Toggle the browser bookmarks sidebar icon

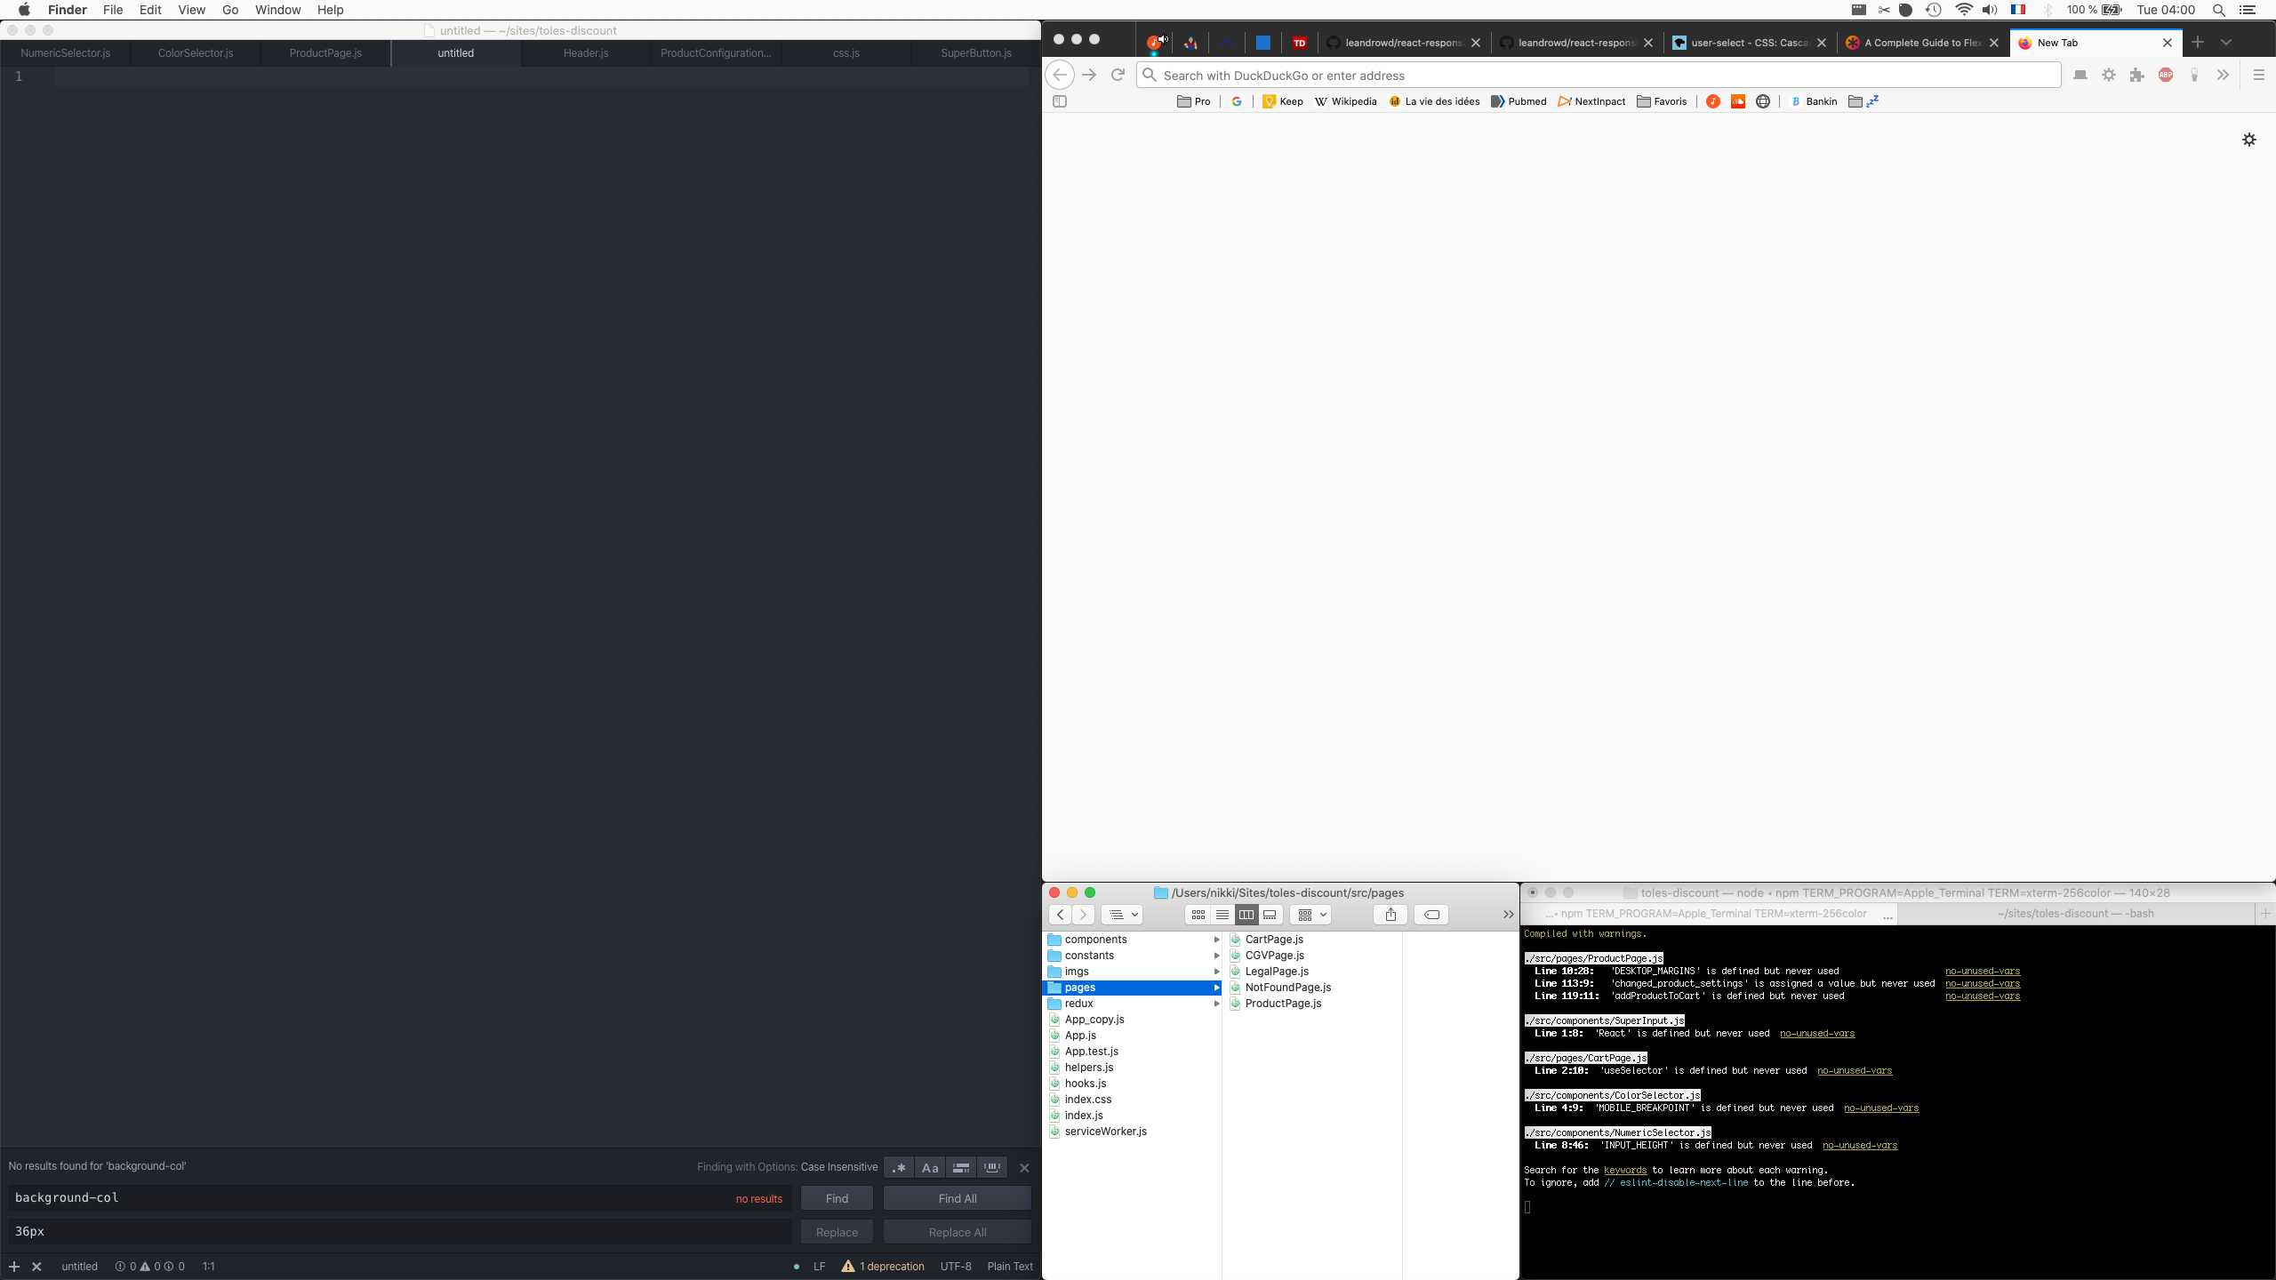(1061, 101)
